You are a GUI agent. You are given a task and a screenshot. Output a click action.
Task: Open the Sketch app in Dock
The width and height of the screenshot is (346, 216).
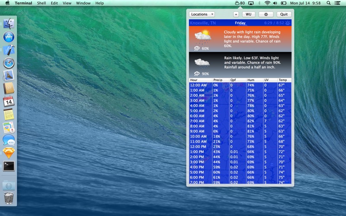point(9,153)
